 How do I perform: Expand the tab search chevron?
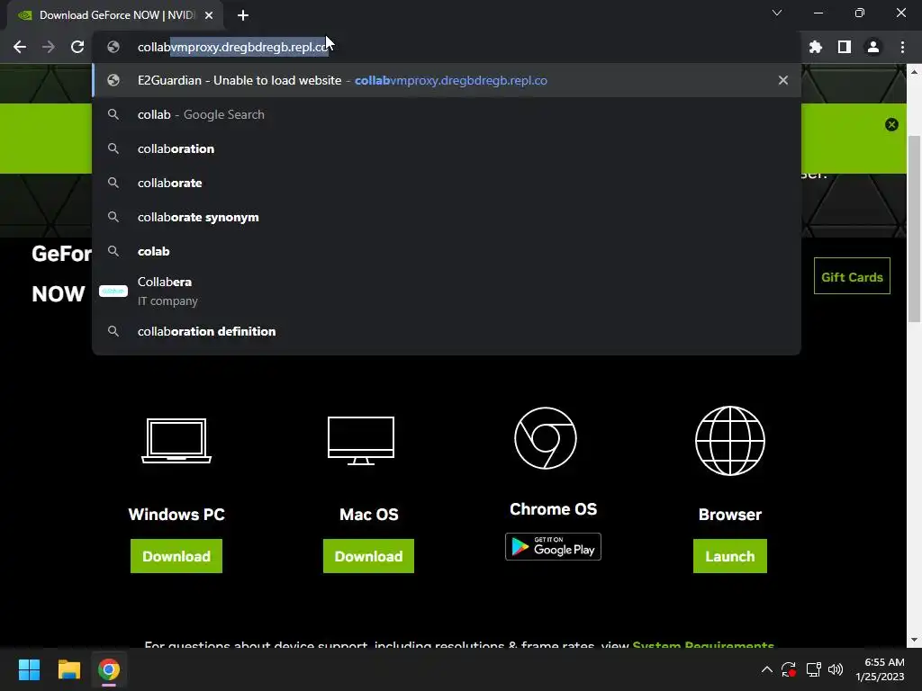[x=777, y=13]
